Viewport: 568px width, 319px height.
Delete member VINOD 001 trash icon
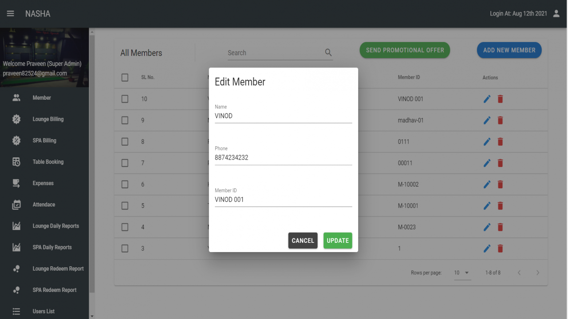pos(500,99)
